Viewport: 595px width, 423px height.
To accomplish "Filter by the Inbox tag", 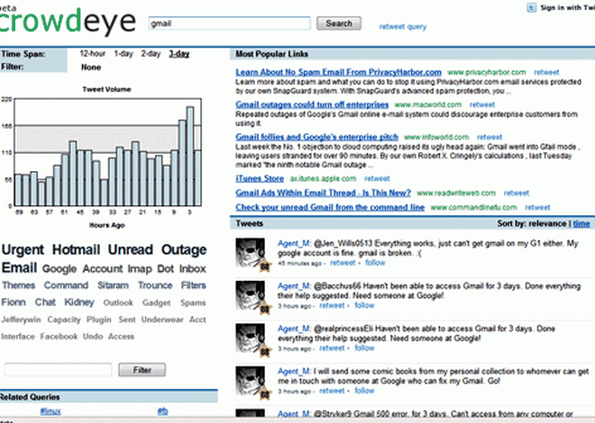I will pyautogui.click(x=193, y=269).
